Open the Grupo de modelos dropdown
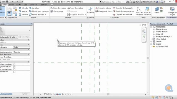This screenshot has width=177, height=99. (77, 15)
